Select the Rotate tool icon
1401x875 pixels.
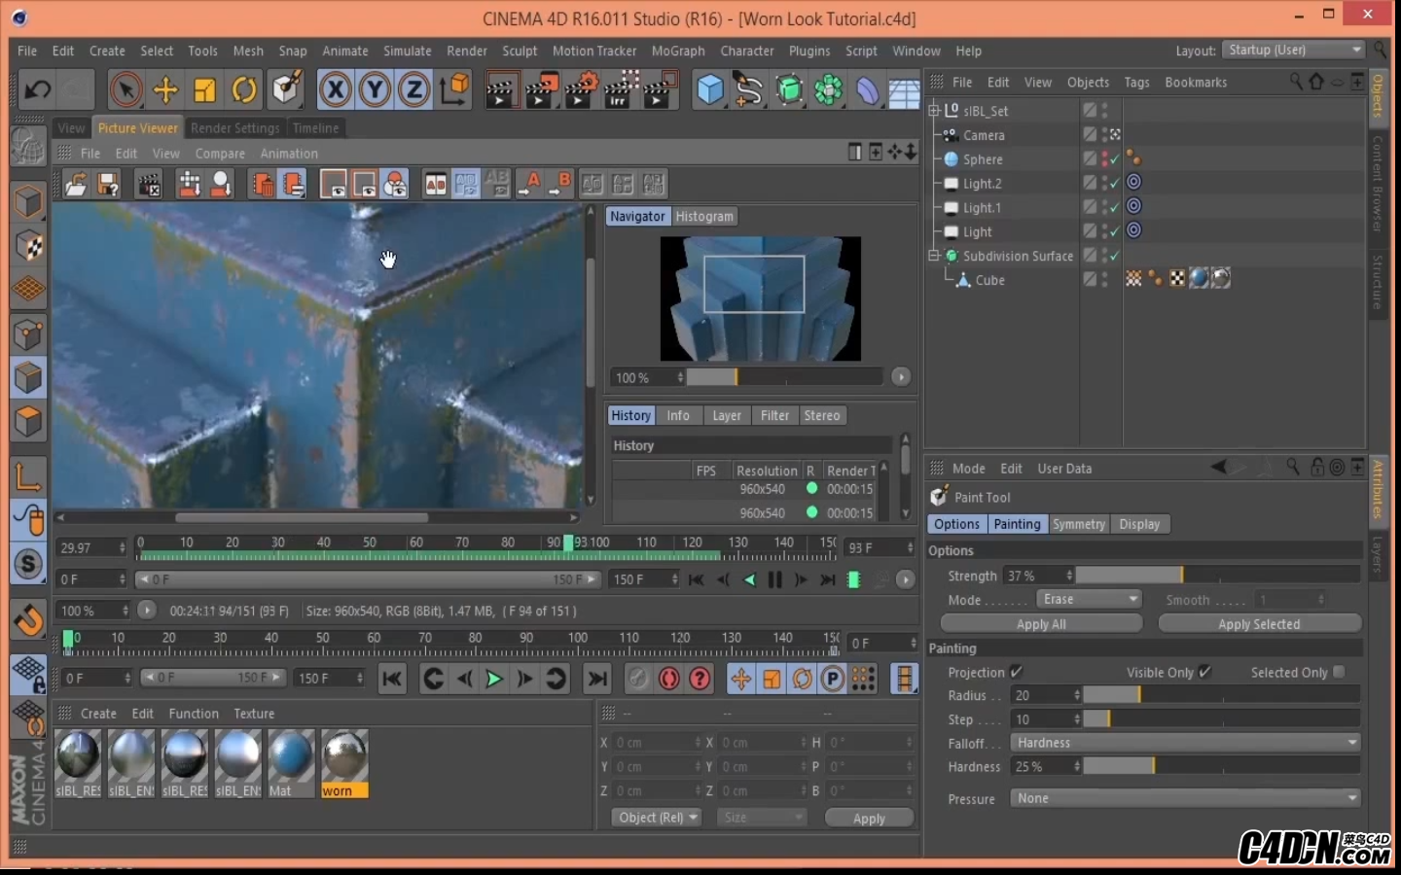point(244,90)
